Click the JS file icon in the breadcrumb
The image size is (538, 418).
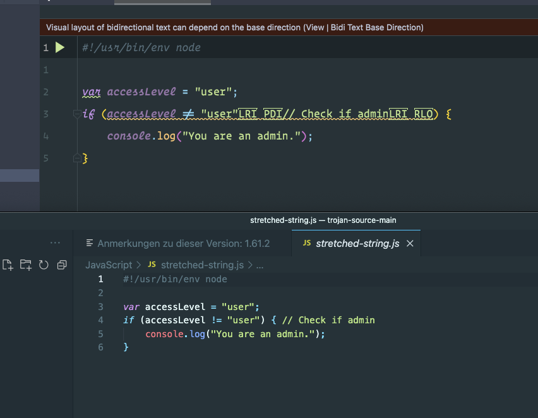[x=152, y=265]
